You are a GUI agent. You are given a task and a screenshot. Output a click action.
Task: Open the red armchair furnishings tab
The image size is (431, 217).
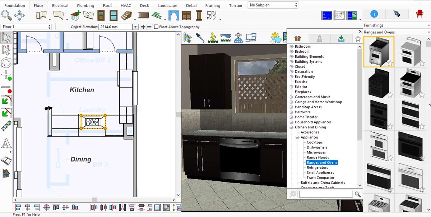pos(419,14)
